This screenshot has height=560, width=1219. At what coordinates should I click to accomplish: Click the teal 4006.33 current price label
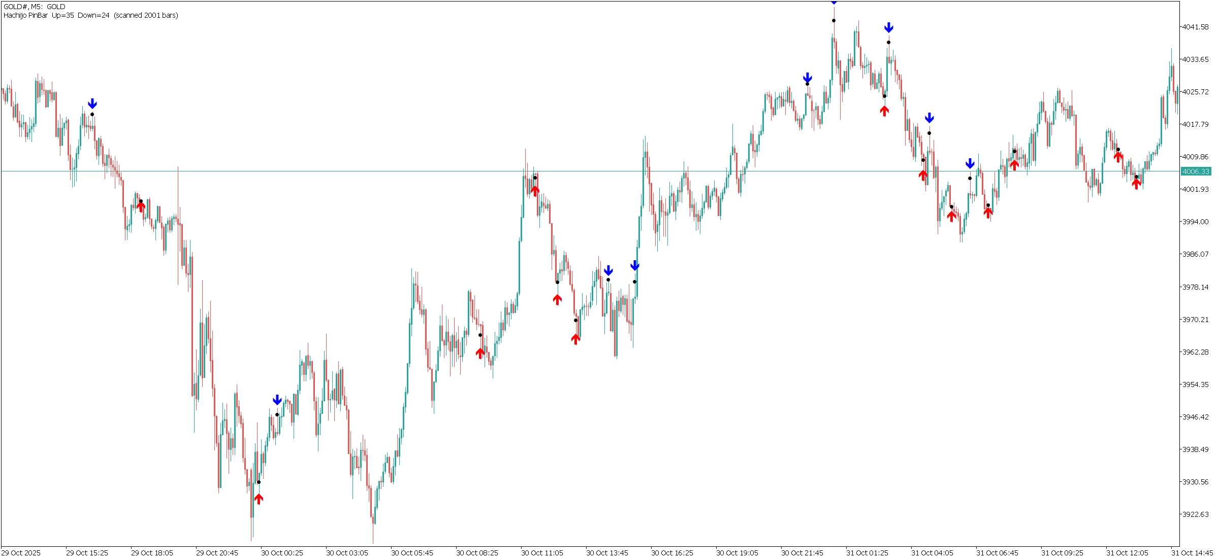1196,171
